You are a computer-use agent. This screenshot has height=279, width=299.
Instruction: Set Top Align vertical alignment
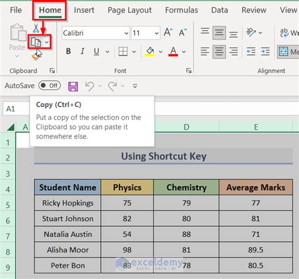tap(205, 32)
